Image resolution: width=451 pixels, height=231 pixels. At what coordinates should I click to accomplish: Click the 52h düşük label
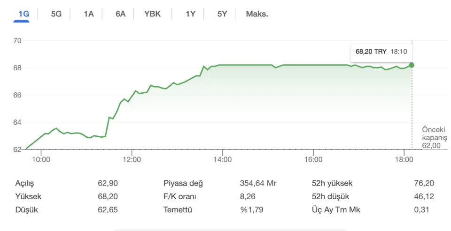tap(330, 197)
